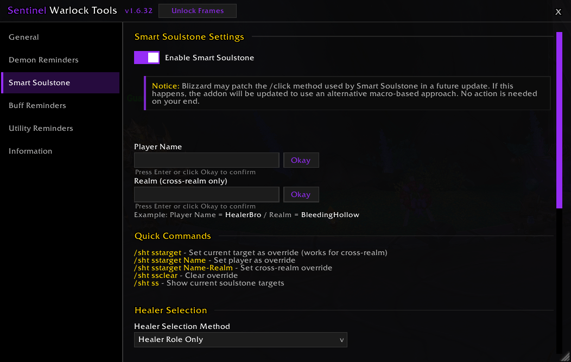Click the 'Notice:' warning label
The width and height of the screenshot is (571, 362).
coord(166,86)
